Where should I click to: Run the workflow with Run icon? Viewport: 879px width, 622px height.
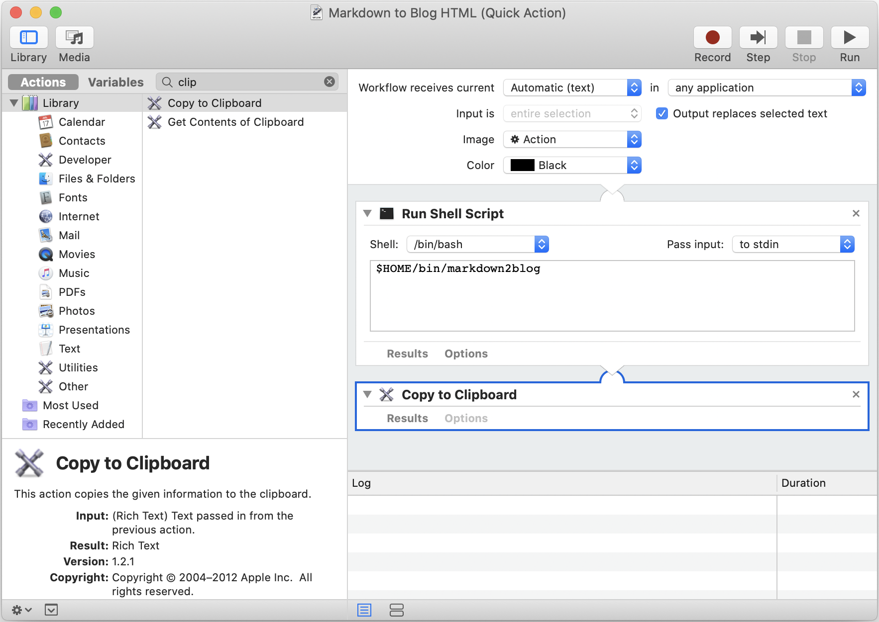coord(849,38)
